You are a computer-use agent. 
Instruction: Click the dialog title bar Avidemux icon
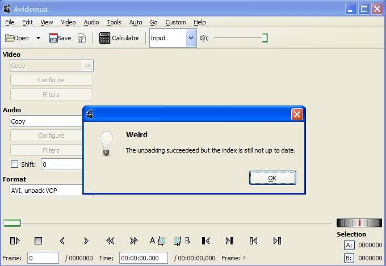pos(90,114)
